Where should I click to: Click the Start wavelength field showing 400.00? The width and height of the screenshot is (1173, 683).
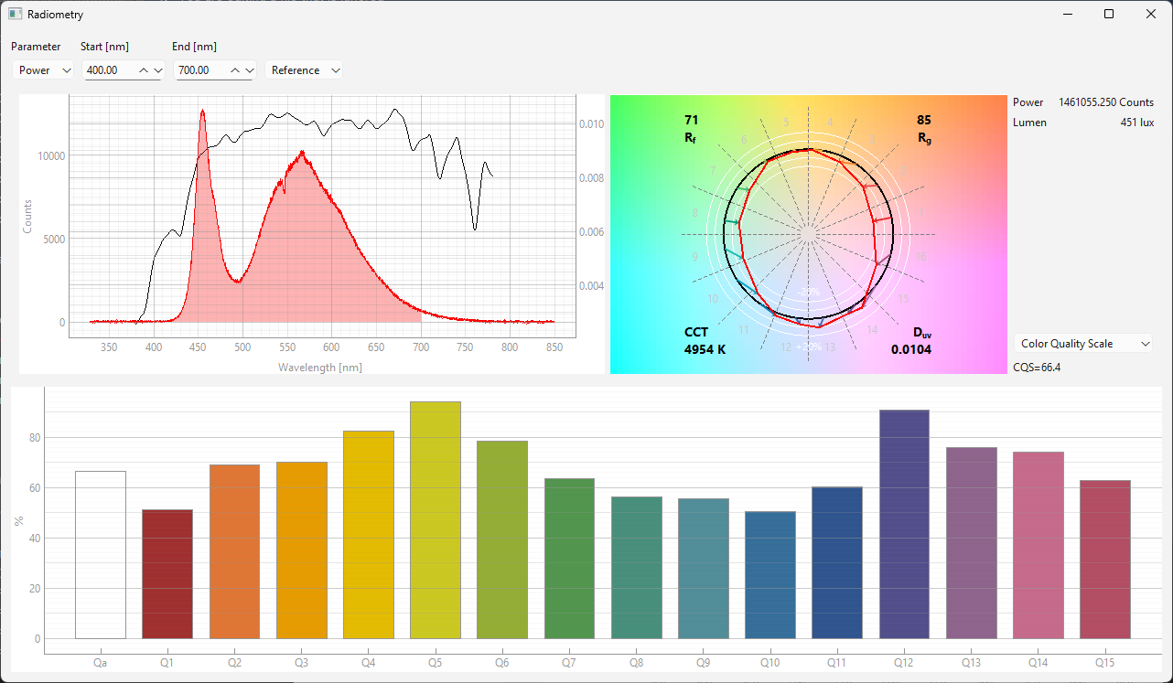[x=108, y=70]
